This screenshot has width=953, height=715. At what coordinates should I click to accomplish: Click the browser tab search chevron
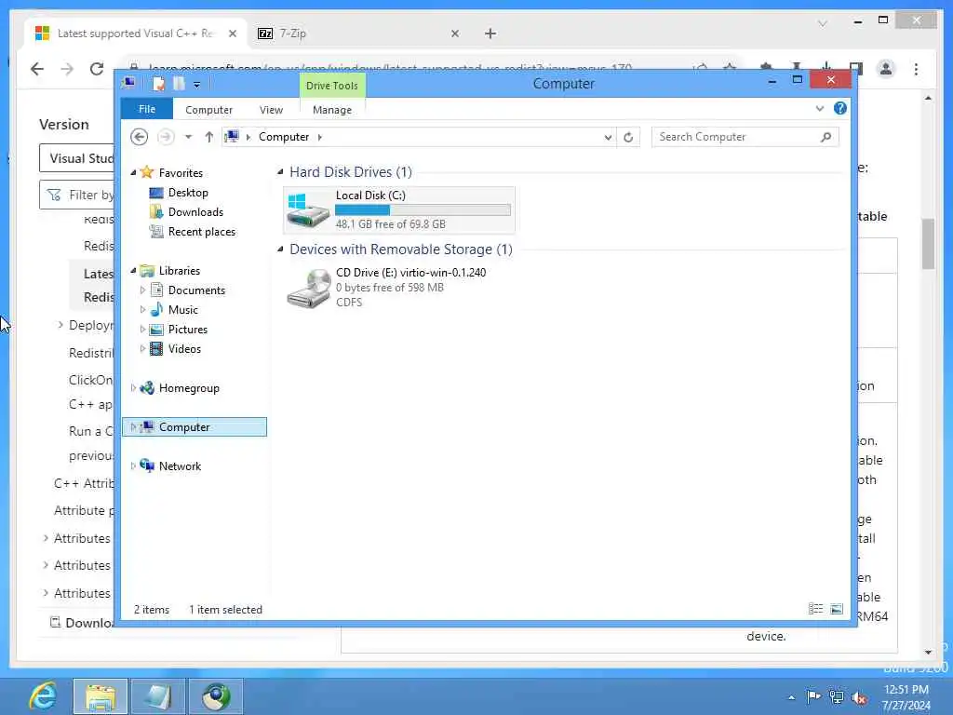point(823,23)
